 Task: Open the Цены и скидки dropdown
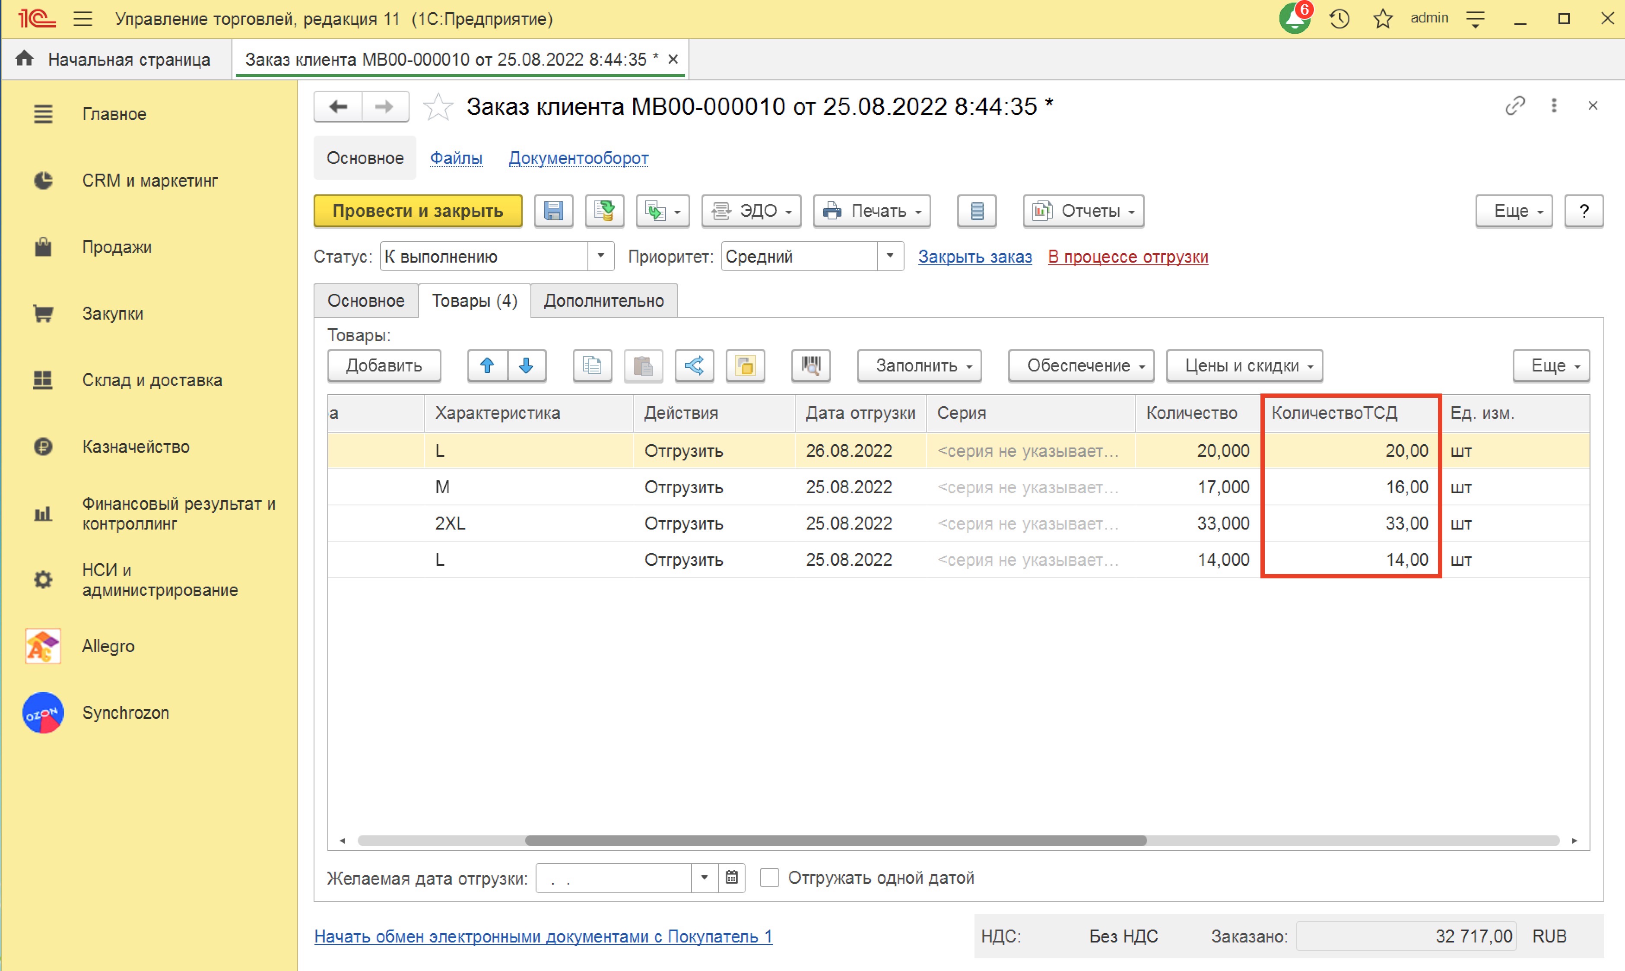(1244, 365)
